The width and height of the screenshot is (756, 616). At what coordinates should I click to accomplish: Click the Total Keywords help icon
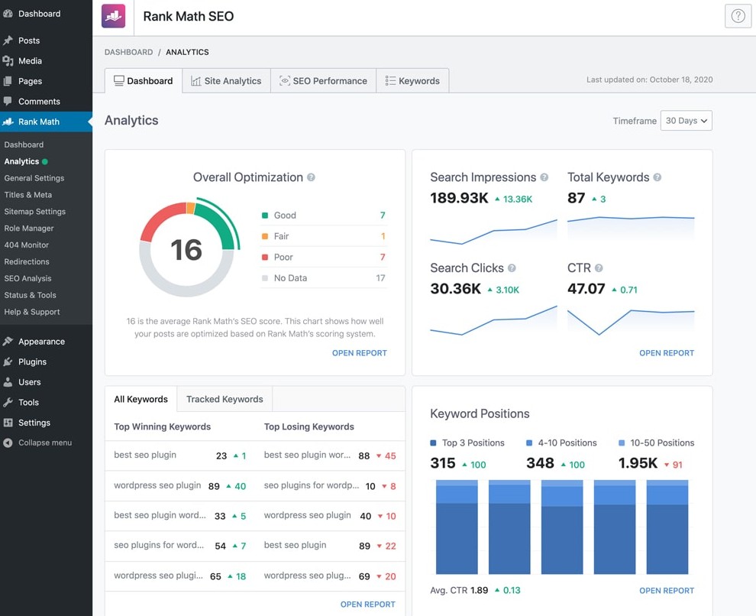(x=657, y=177)
